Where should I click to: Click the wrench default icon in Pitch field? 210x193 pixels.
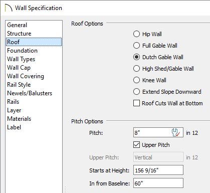pos(176,133)
